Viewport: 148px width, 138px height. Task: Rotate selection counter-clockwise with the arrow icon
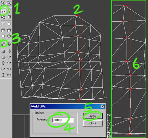coord(9,69)
